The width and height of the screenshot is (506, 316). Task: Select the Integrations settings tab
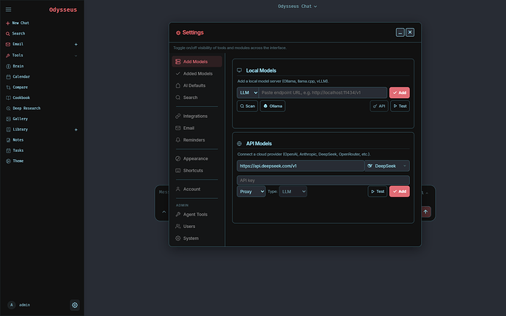pyautogui.click(x=197, y=116)
